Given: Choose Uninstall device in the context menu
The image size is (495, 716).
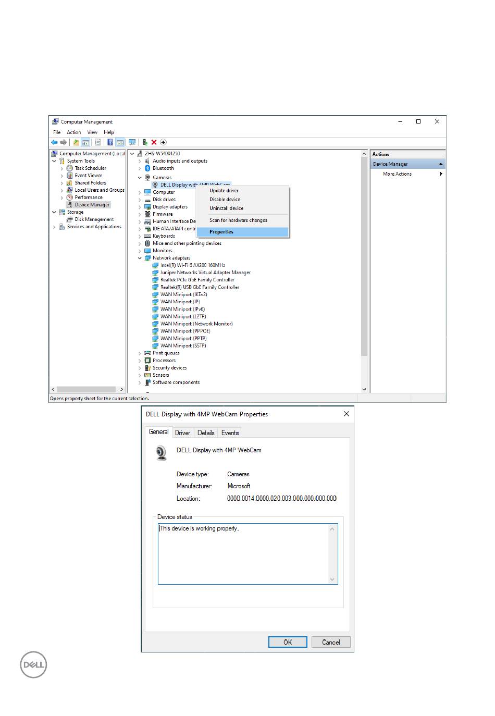Looking at the screenshot, I should click(243, 208).
